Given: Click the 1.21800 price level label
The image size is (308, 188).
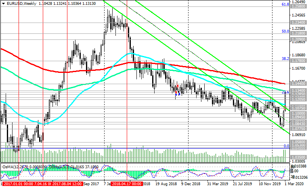Looking at the screenshot, I should pyautogui.click(x=298, y=33).
